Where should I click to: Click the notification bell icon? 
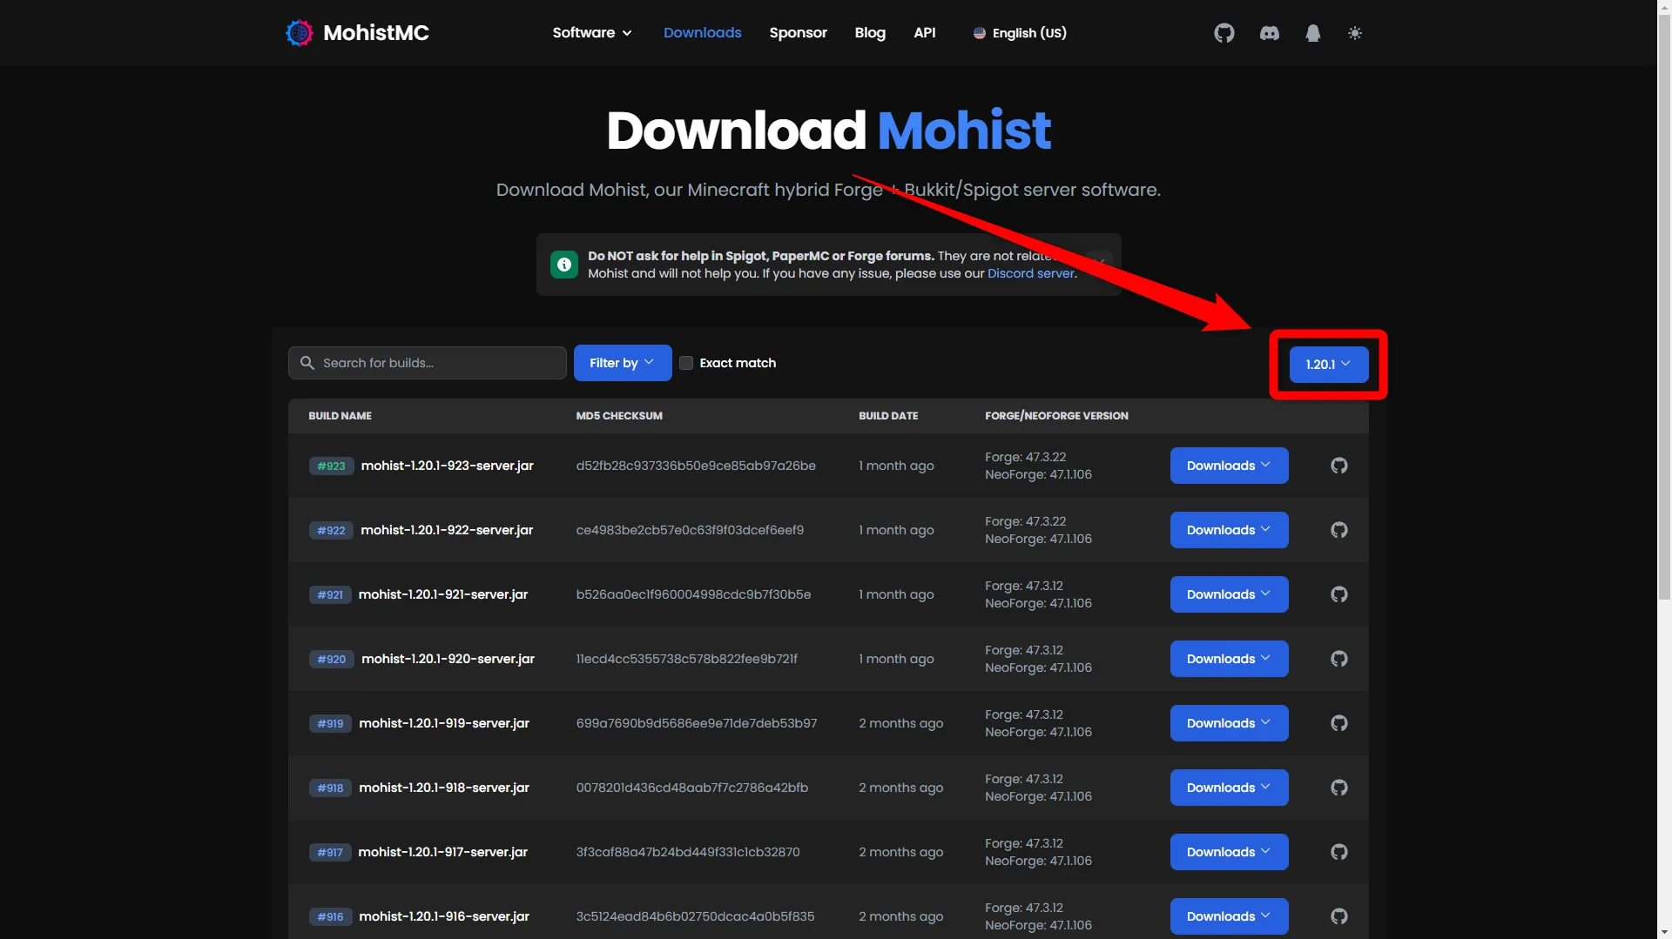pyautogui.click(x=1313, y=33)
